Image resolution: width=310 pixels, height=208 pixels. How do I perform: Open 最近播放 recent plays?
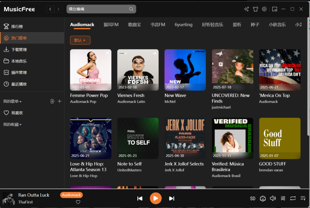(32, 84)
